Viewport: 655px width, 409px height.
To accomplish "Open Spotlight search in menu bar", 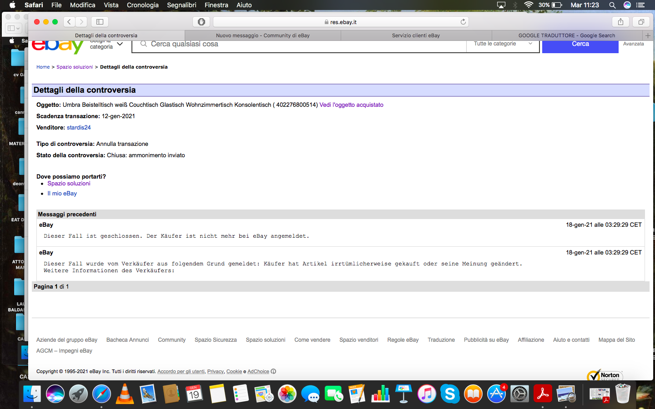I will [x=612, y=5].
